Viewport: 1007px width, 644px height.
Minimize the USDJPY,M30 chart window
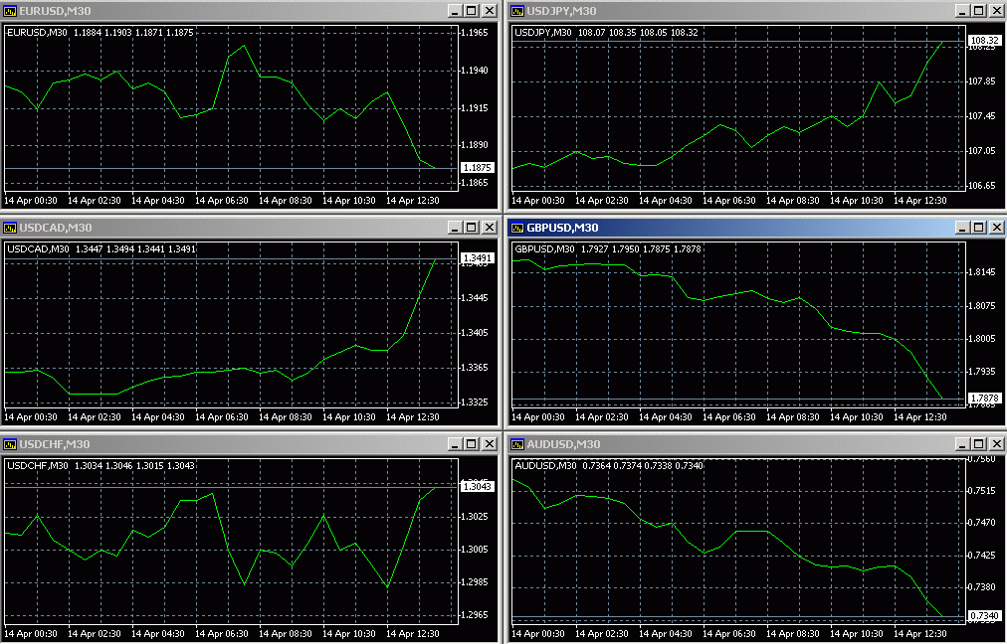[962, 11]
